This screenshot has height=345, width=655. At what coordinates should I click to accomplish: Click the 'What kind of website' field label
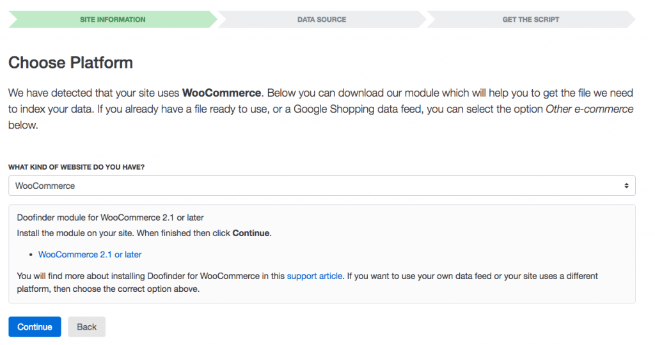point(76,167)
